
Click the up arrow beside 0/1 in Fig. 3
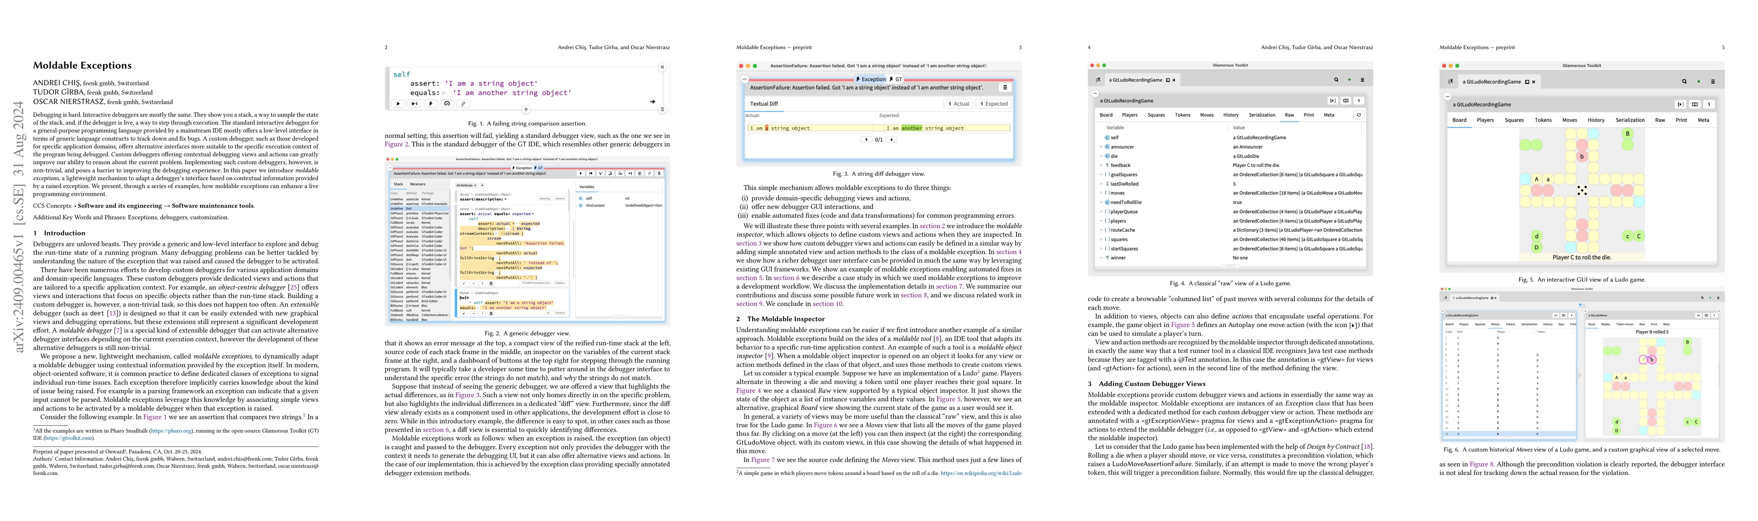tap(867, 139)
